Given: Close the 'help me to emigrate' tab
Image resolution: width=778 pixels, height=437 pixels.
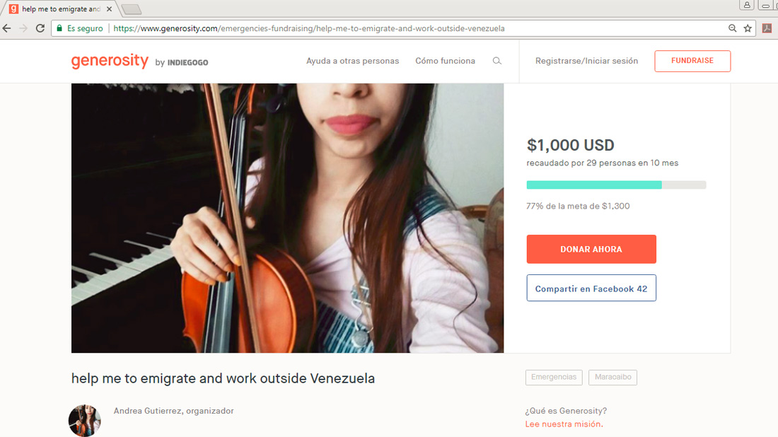Looking at the screenshot, I should click(109, 9).
